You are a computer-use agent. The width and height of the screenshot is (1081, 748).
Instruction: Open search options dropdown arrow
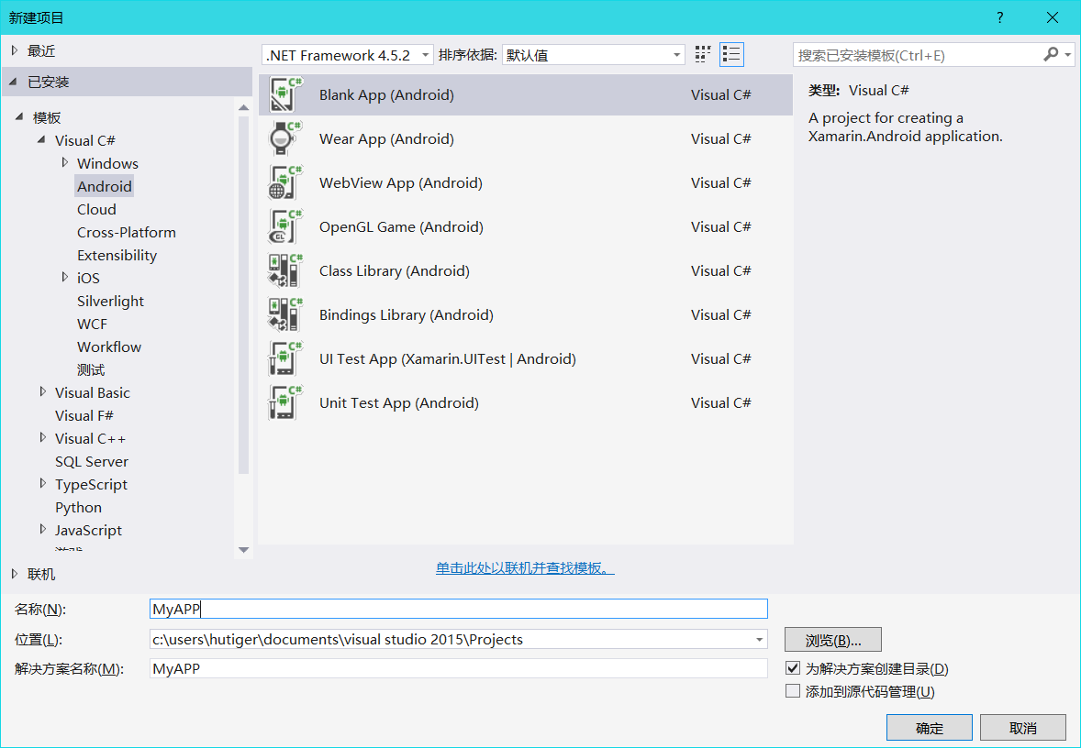tap(1068, 54)
